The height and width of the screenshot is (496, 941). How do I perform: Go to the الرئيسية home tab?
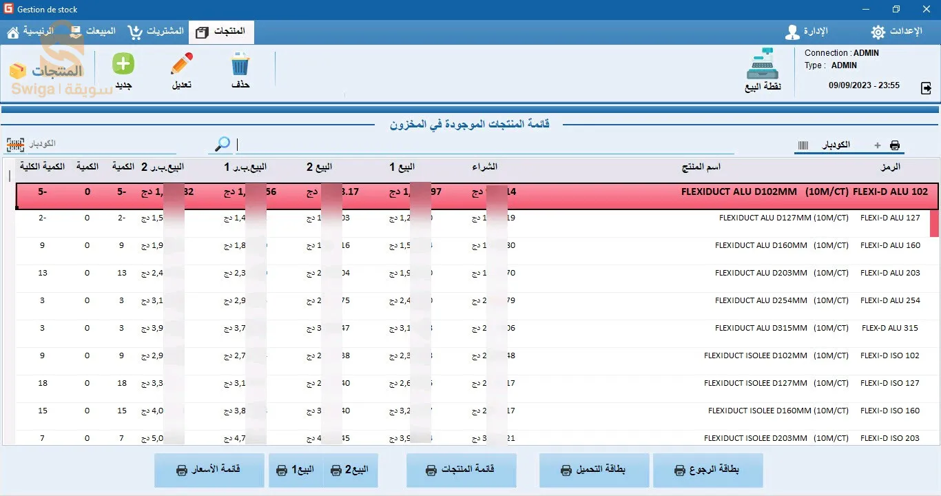[x=31, y=32]
